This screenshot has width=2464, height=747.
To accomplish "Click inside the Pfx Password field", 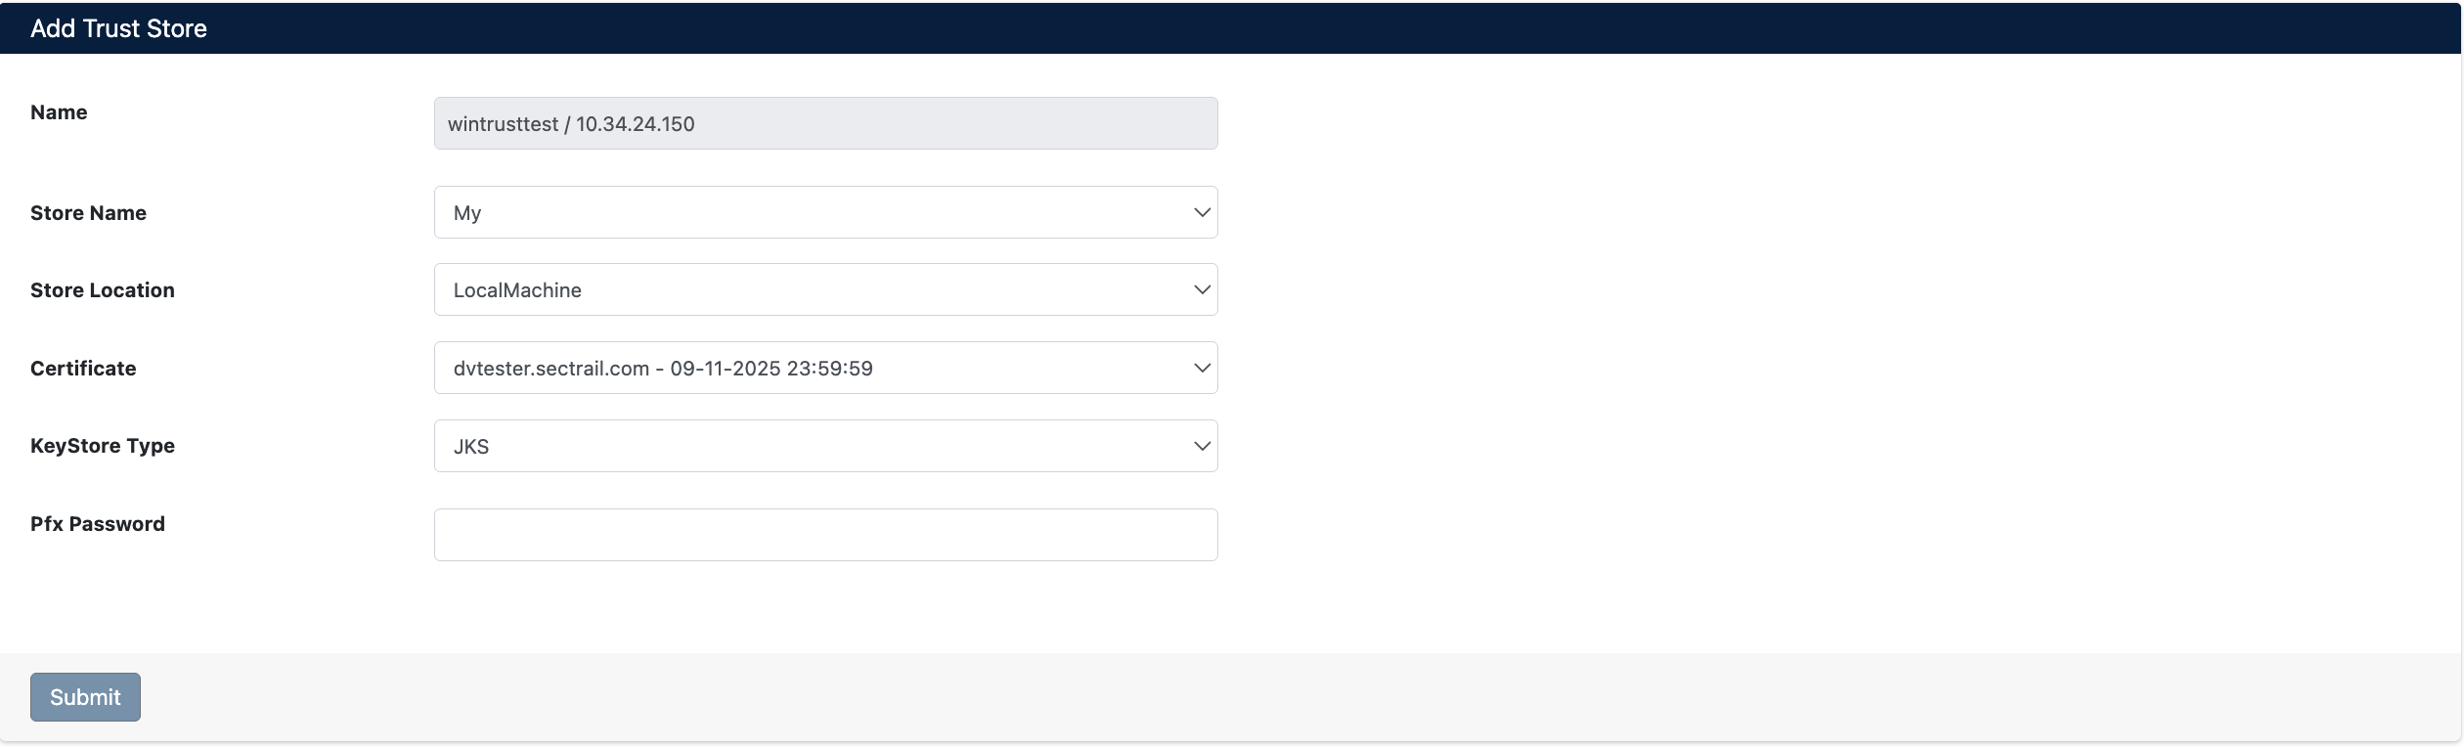I will [x=826, y=534].
